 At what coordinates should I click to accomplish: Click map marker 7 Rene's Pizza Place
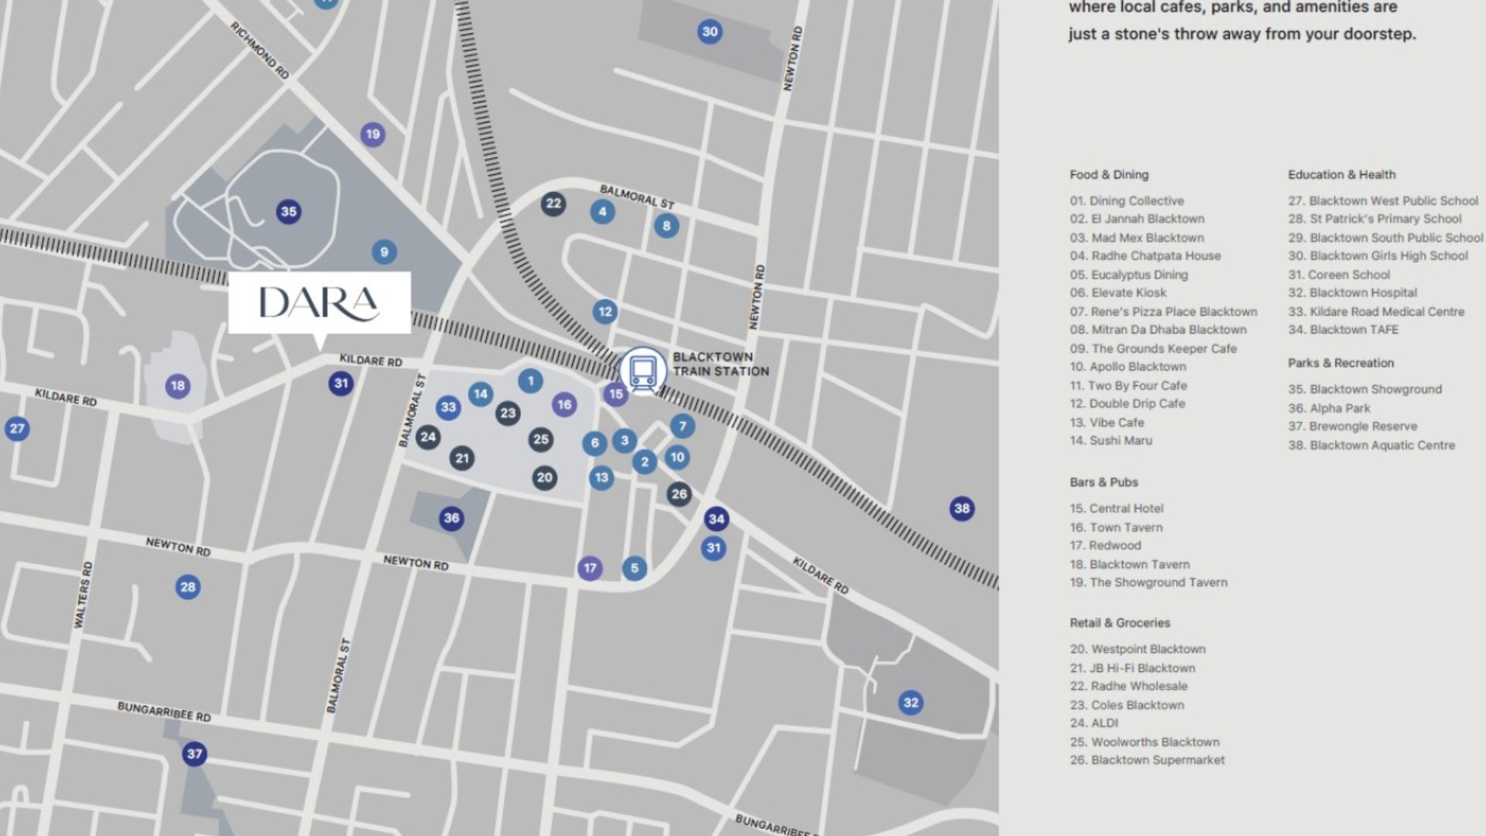point(682,426)
